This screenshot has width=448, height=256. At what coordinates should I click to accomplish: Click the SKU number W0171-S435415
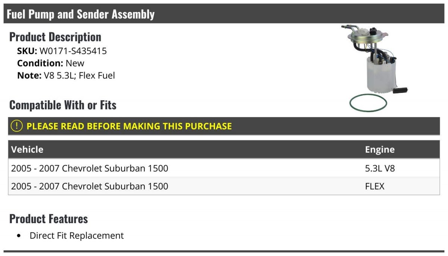(x=73, y=51)
